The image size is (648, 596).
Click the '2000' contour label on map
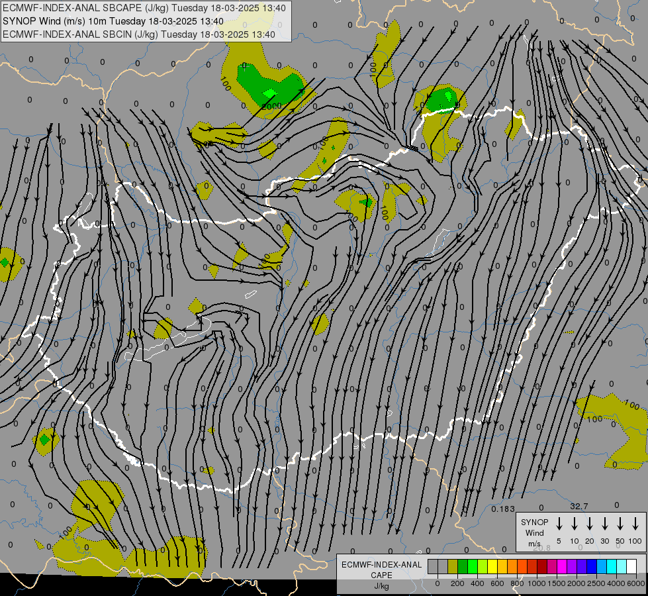click(271, 107)
